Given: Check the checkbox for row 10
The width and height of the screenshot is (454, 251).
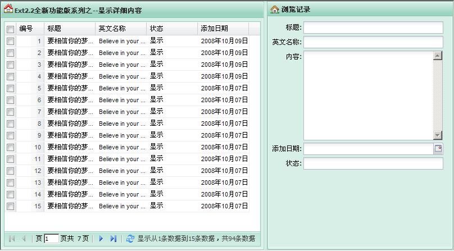Looking at the screenshot, I should (x=11, y=147).
